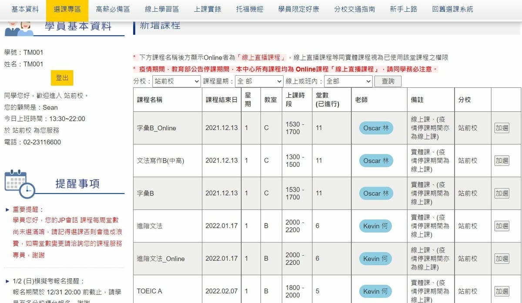Click the 教室 column header
Image resolution: width=522 pixels, height=303 pixels.
point(271,100)
